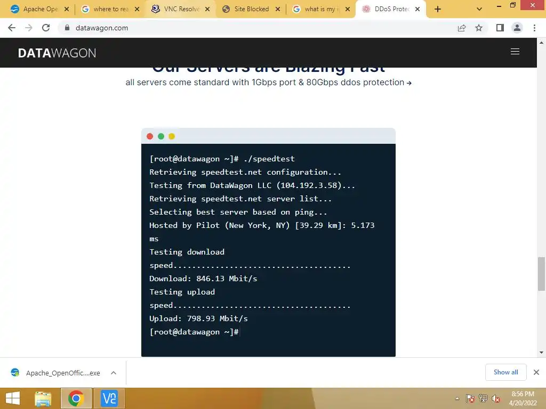The height and width of the screenshot is (409, 546).
Task: Close the Site Blocked tab
Action: pyautogui.click(x=277, y=9)
